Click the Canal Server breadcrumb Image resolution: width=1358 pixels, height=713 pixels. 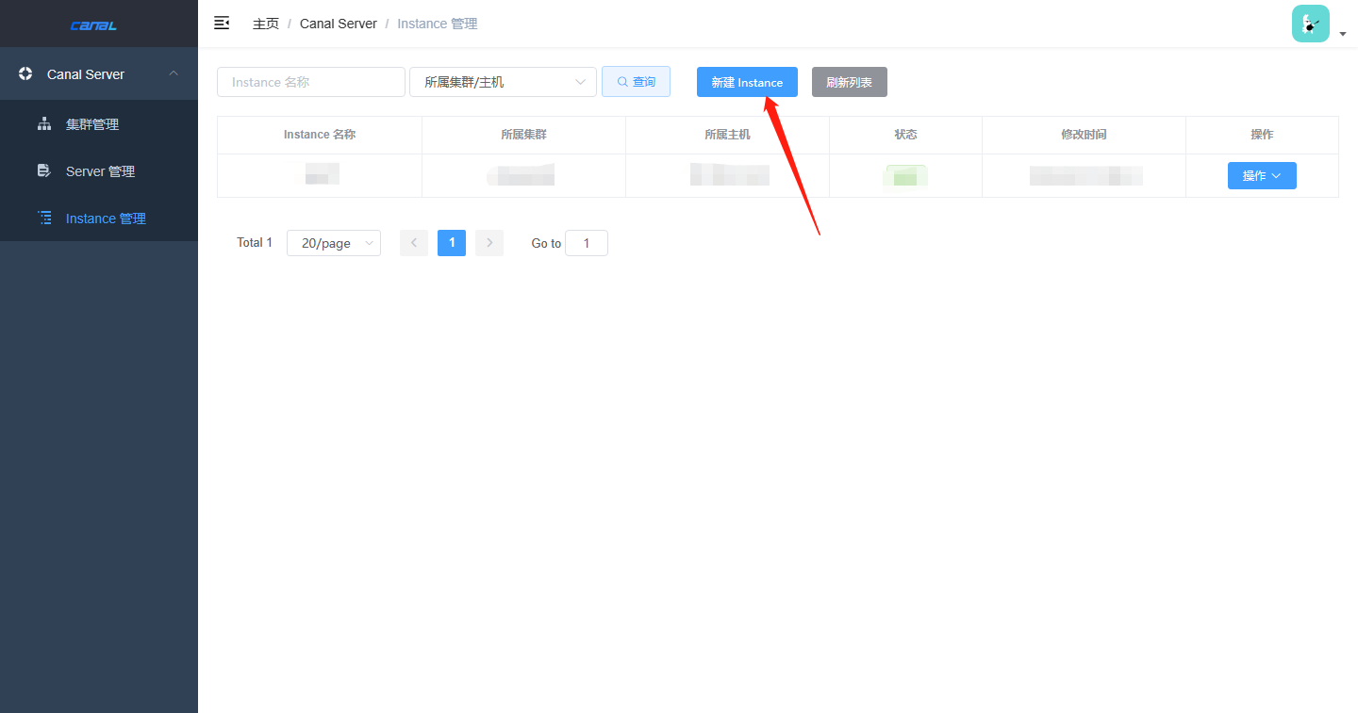pos(339,24)
